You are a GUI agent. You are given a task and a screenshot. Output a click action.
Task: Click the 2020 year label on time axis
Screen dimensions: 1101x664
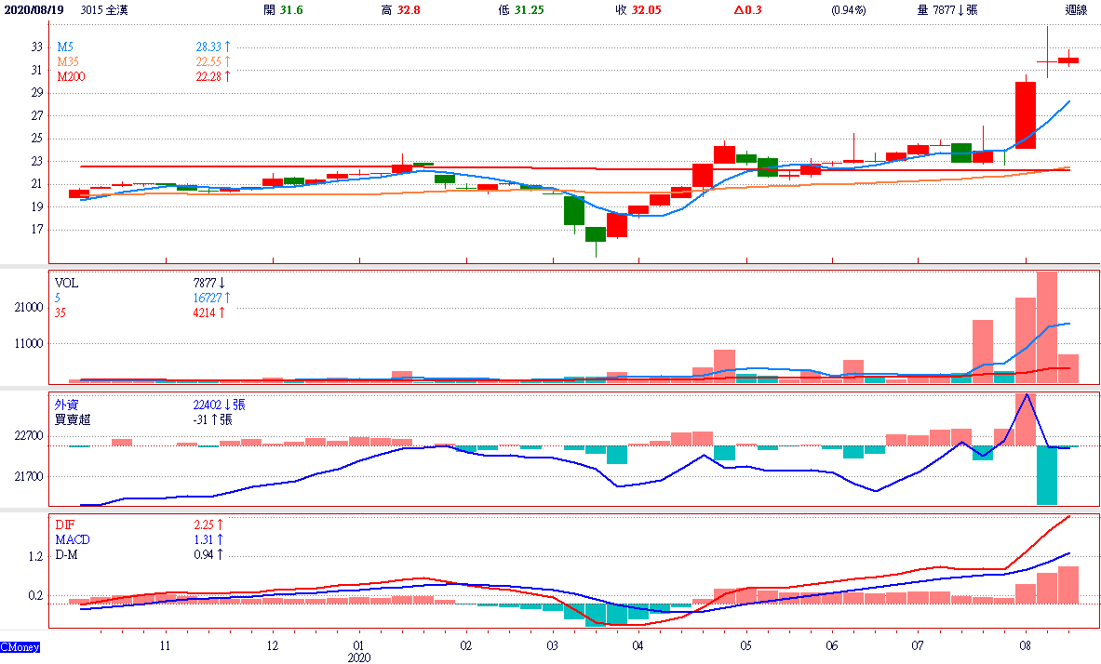tap(359, 657)
